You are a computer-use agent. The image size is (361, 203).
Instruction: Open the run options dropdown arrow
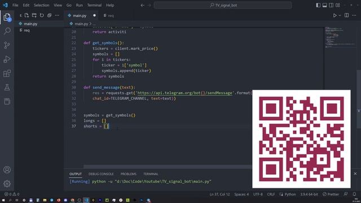pos(340,16)
